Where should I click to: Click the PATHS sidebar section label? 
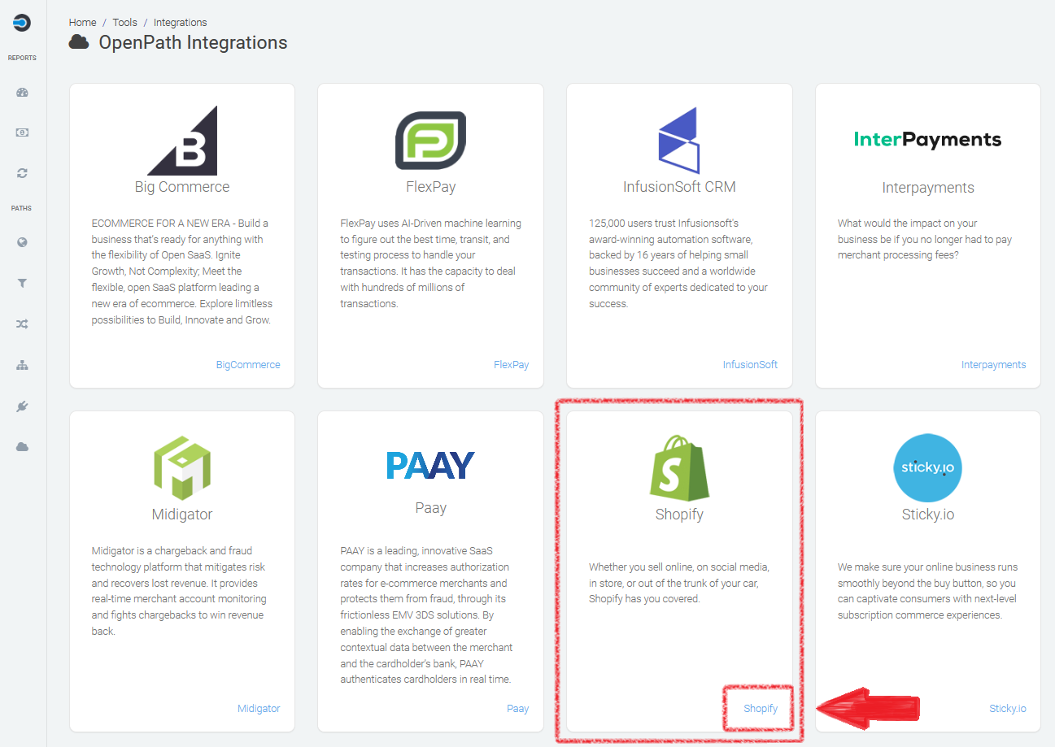point(21,209)
